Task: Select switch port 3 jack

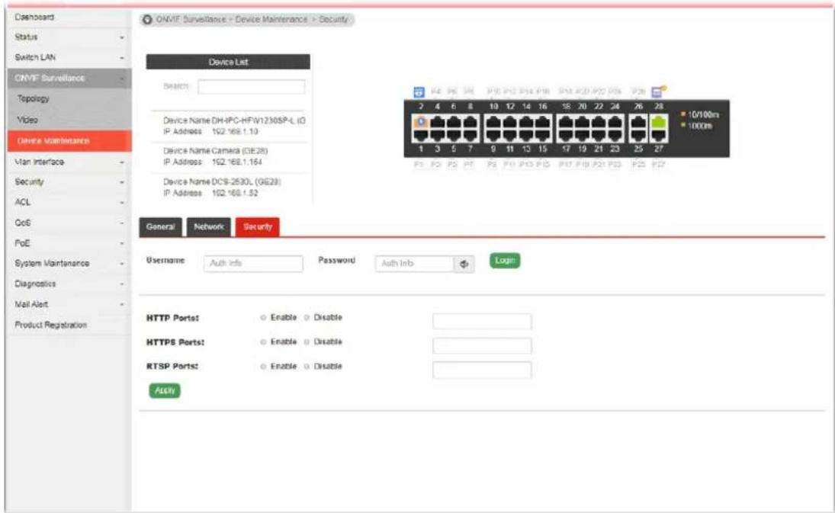Action: point(437,136)
